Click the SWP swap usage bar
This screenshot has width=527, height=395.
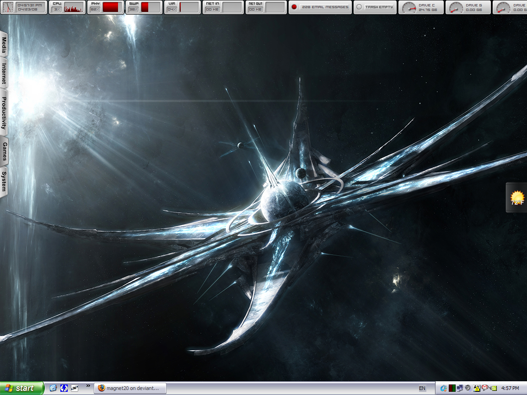[x=150, y=7]
